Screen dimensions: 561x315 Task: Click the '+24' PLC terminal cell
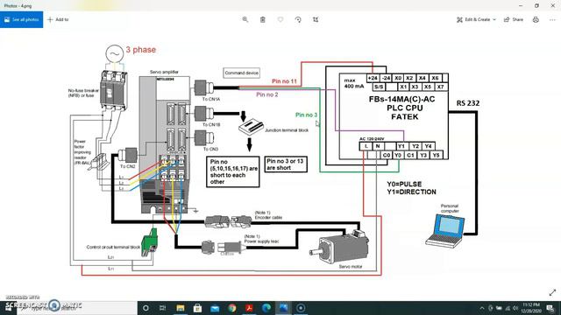click(373, 78)
